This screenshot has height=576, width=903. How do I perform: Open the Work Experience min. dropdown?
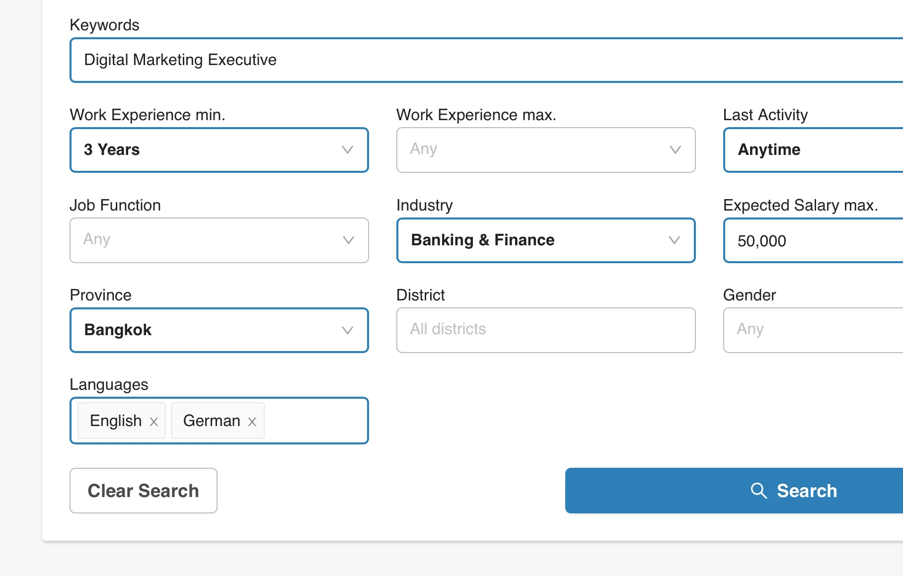(x=219, y=149)
